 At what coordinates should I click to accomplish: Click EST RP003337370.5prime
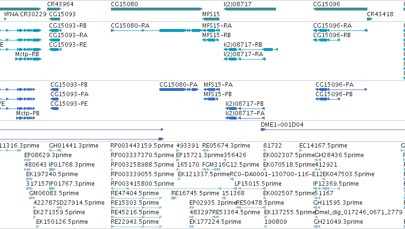pyautogui.click(x=142, y=155)
